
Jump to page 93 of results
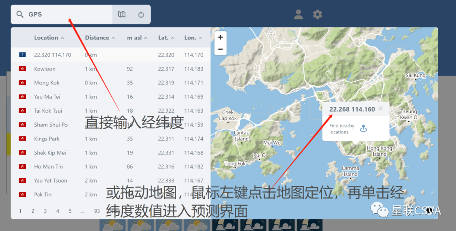click(x=97, y=211)
